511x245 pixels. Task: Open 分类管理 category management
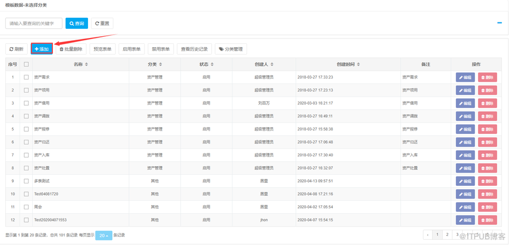coord(231,49)
